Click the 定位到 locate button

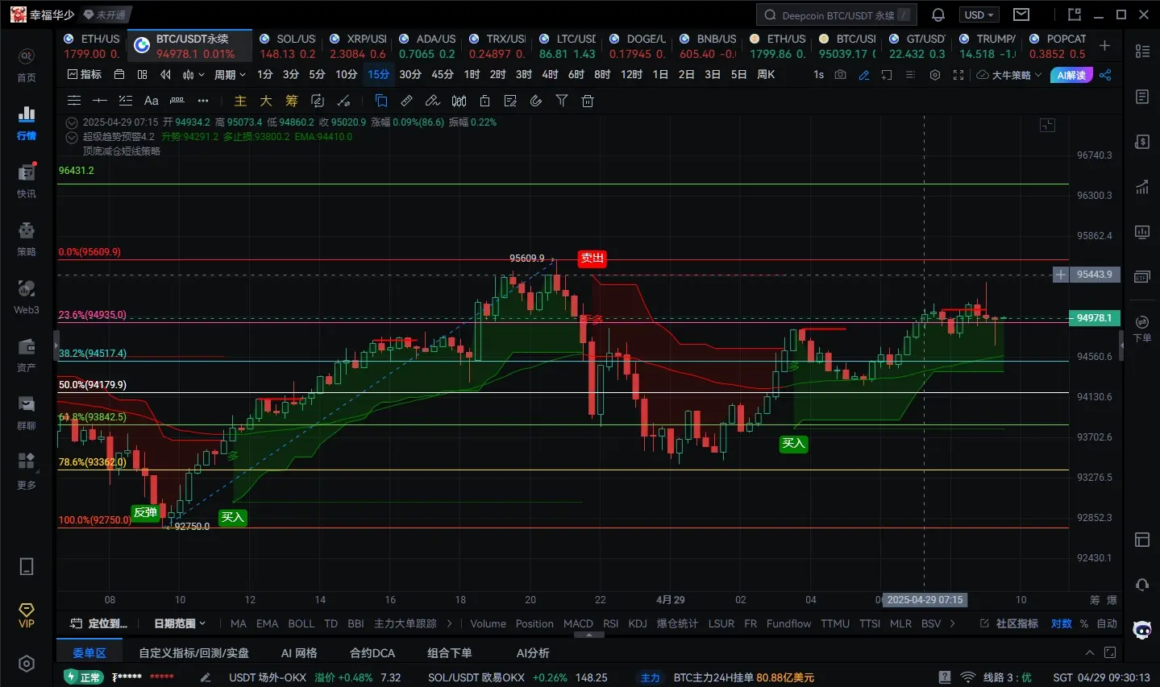tap(98, 623)
